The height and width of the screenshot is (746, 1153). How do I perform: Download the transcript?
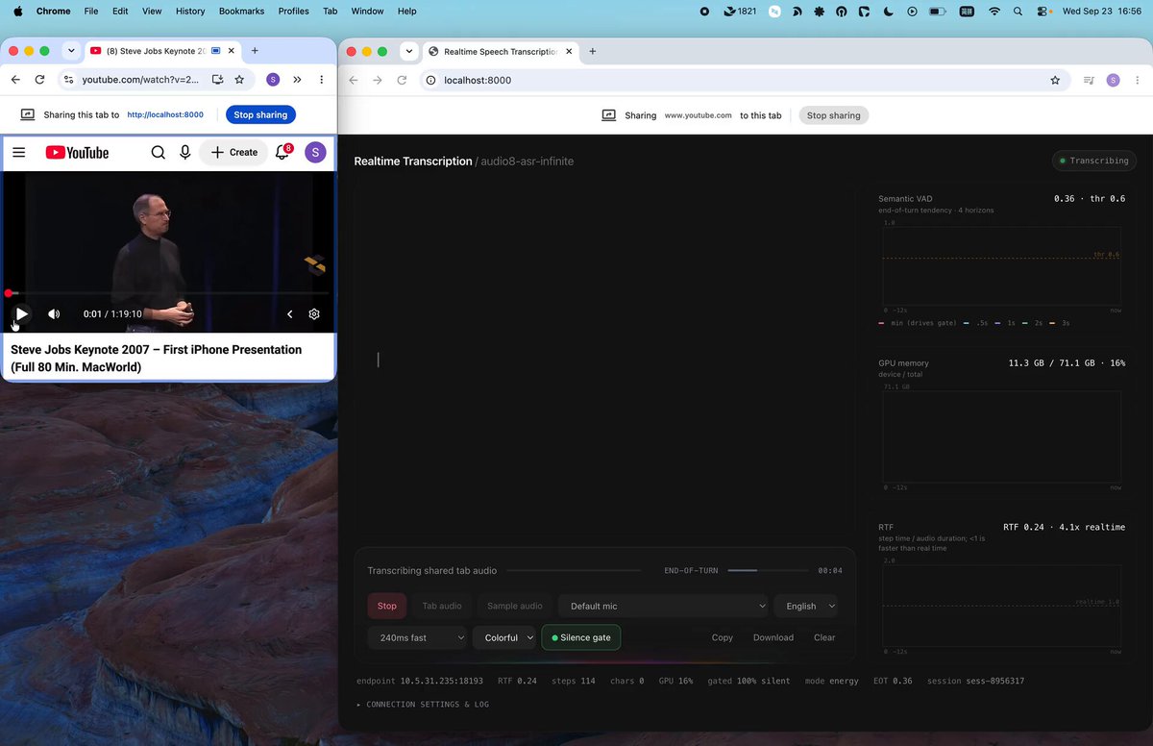(773, 637)
